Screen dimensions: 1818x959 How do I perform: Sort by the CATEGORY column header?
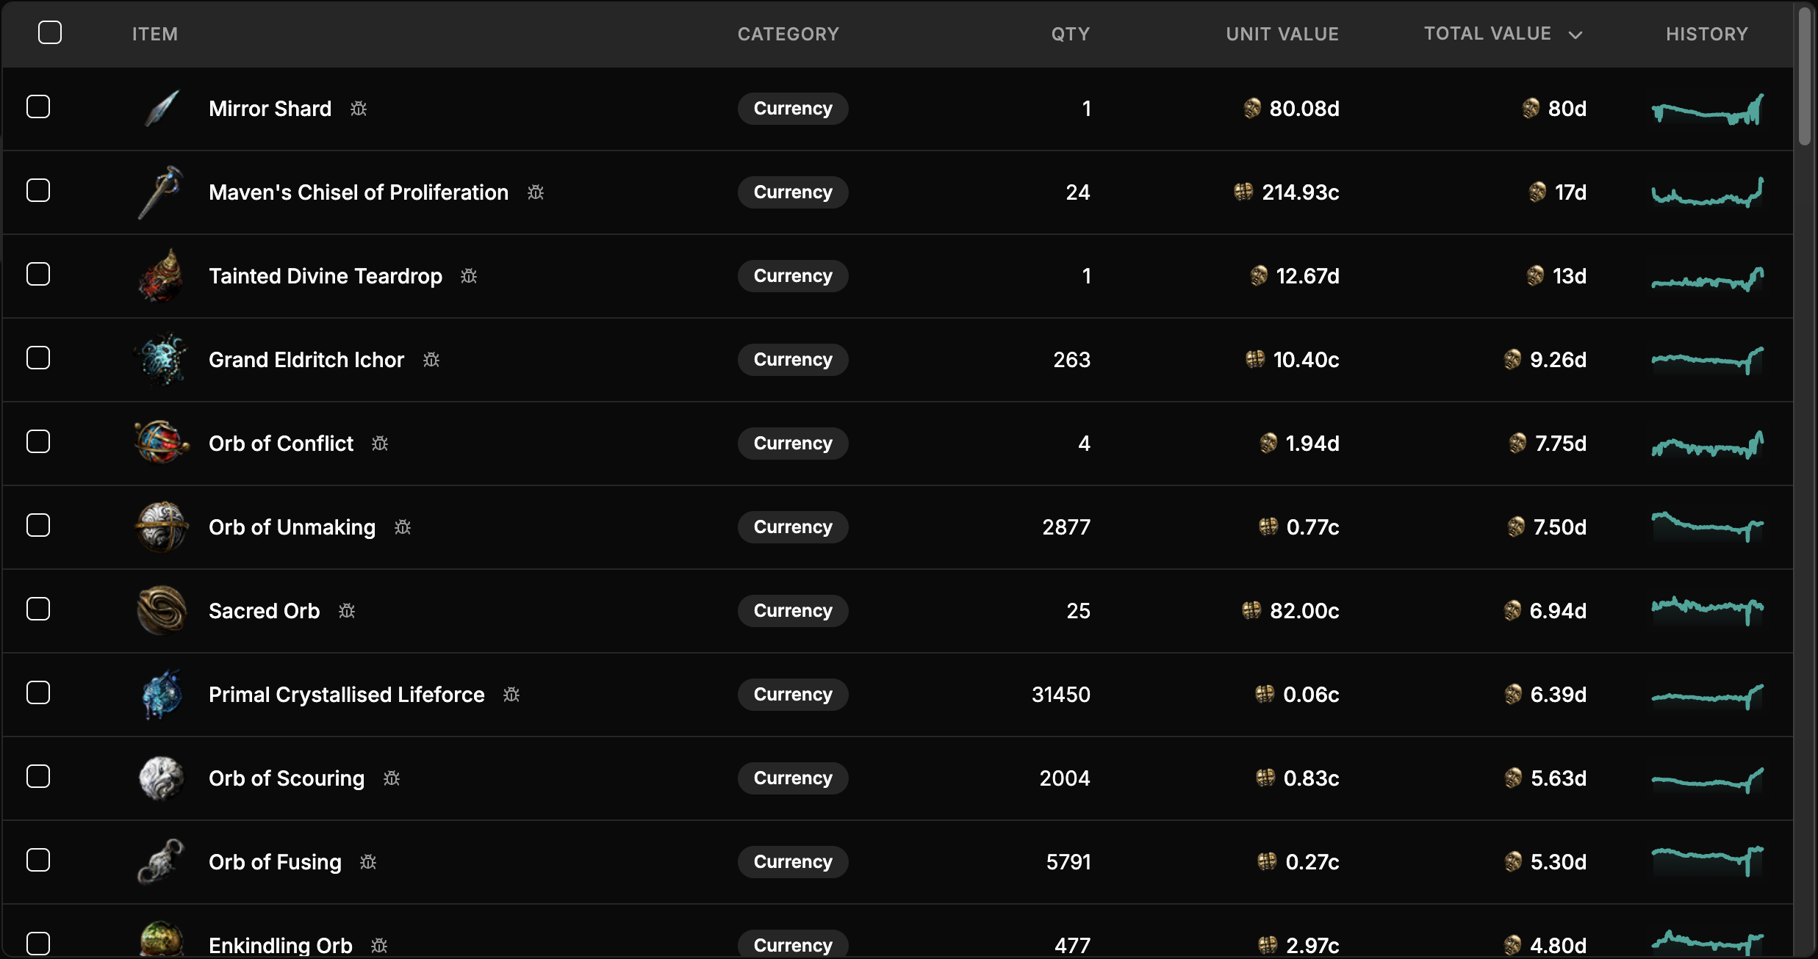click(x=788, y=34)
